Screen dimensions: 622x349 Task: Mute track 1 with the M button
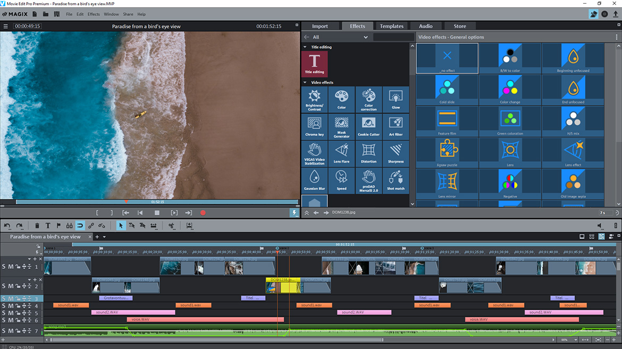coord(10,266)
